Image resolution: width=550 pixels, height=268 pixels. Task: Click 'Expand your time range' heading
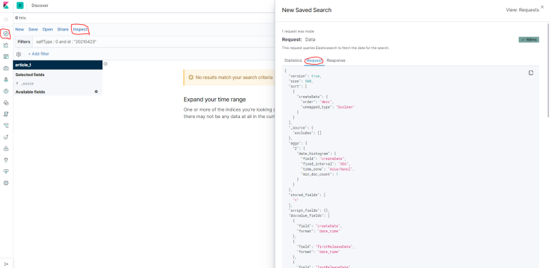pos(215,100)
